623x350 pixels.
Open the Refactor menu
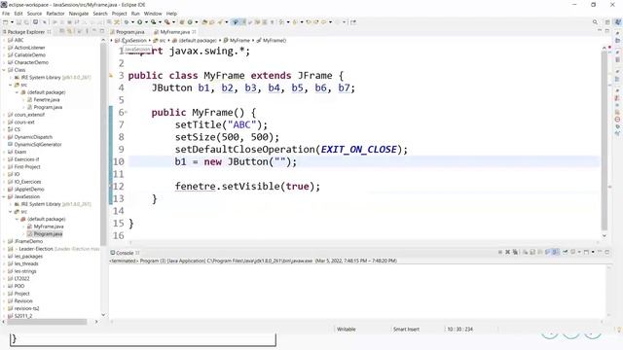pos(55,14)
